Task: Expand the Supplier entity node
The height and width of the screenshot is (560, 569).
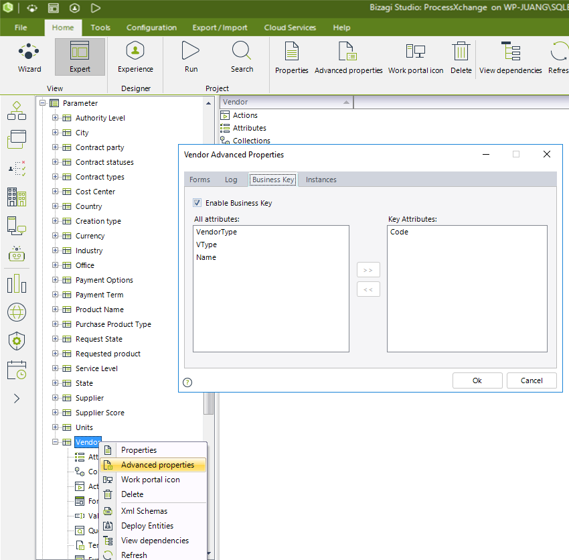Action: pyautogui.click(x=55, y=398)
